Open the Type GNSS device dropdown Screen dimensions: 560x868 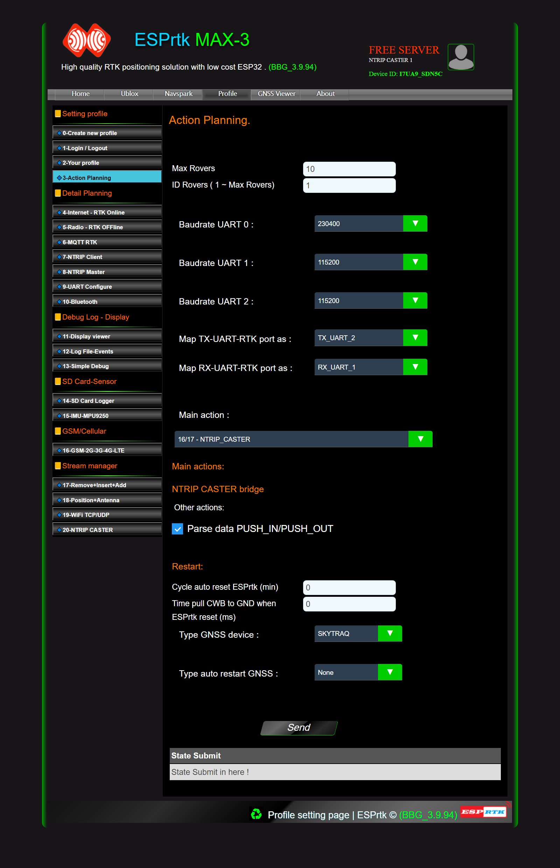(390, 633)
